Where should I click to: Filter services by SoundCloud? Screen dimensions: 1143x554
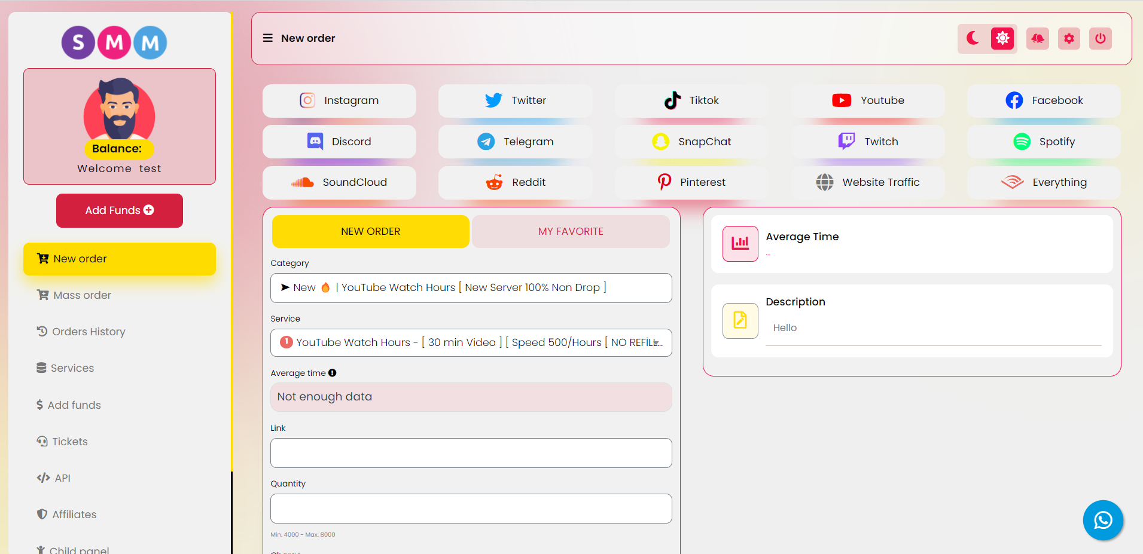click(339, 182)
